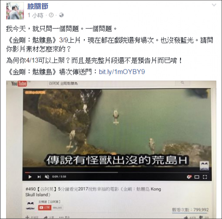Open the bit.ly/1mOYBY9 link
This screenshot has height=219, width=222.
pos(122,72)
